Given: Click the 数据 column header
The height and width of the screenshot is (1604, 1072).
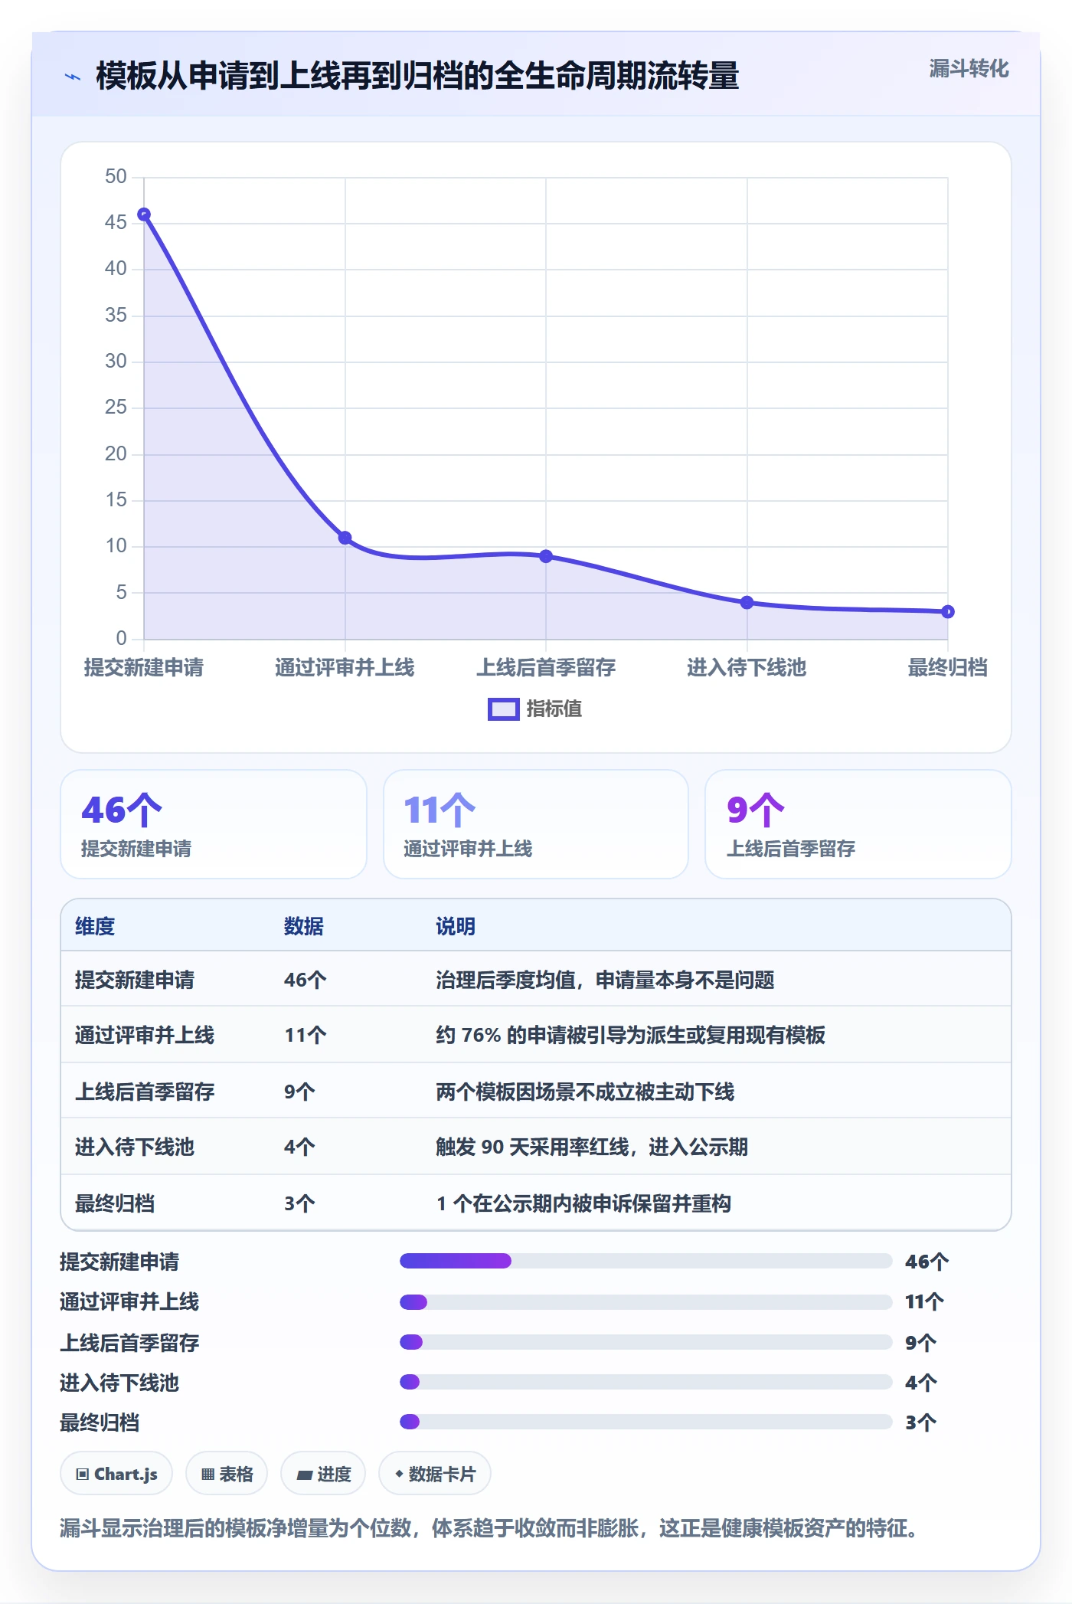Looking at the screenshot, I should [x=304, y=926].
